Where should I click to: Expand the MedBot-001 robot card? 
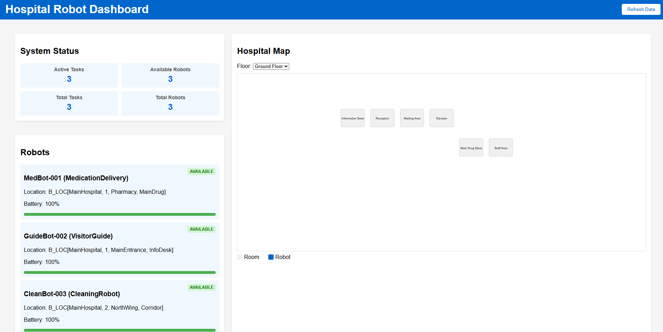[119, 191]
